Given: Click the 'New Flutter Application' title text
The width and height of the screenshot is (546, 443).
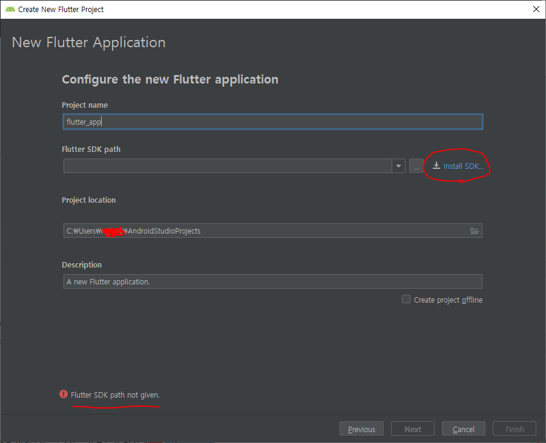Looking at the screenshot, I should [x=89, y=42].
